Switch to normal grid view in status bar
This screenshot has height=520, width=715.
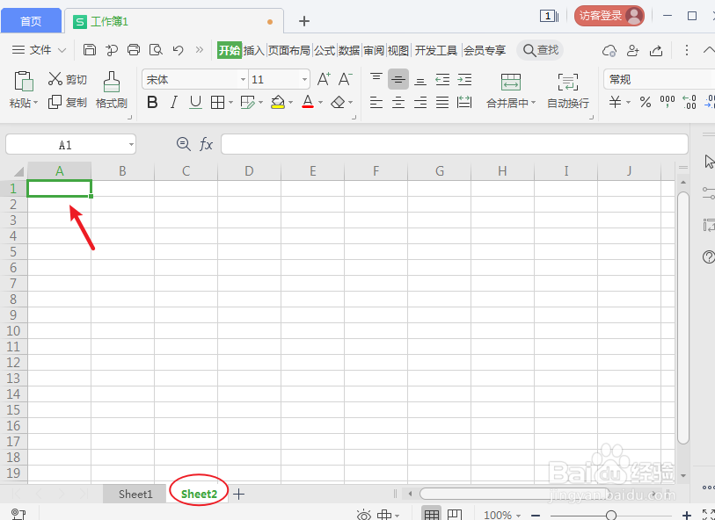[431, 515]
